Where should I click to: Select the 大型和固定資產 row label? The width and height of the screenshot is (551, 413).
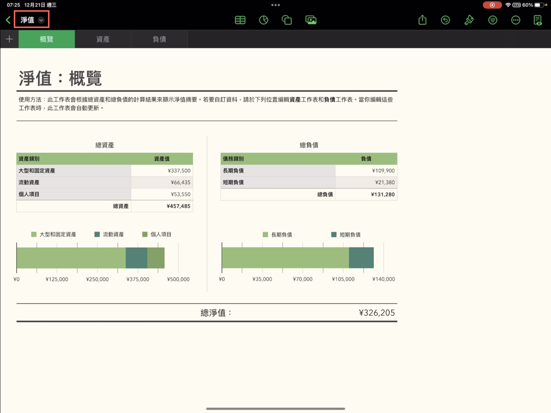[x=74, y=171]
